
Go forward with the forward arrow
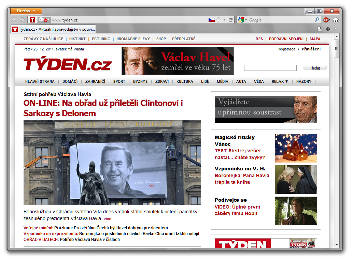(x=22, y=20)
